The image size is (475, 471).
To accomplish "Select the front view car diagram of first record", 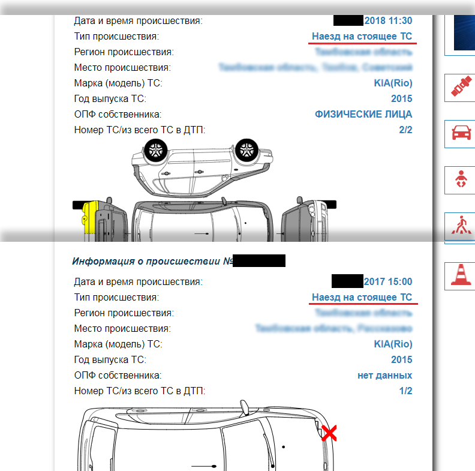I will 308,220.
